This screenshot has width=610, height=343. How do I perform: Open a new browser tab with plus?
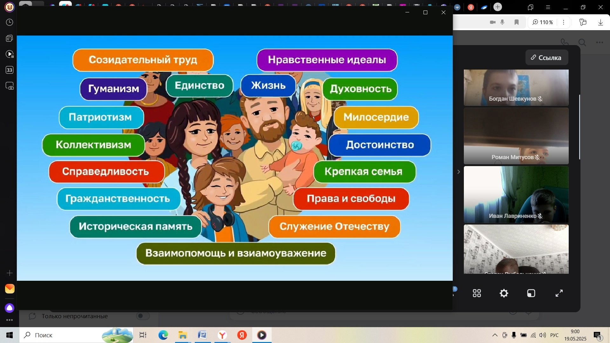pyautogui.click(x=498, y=7)
